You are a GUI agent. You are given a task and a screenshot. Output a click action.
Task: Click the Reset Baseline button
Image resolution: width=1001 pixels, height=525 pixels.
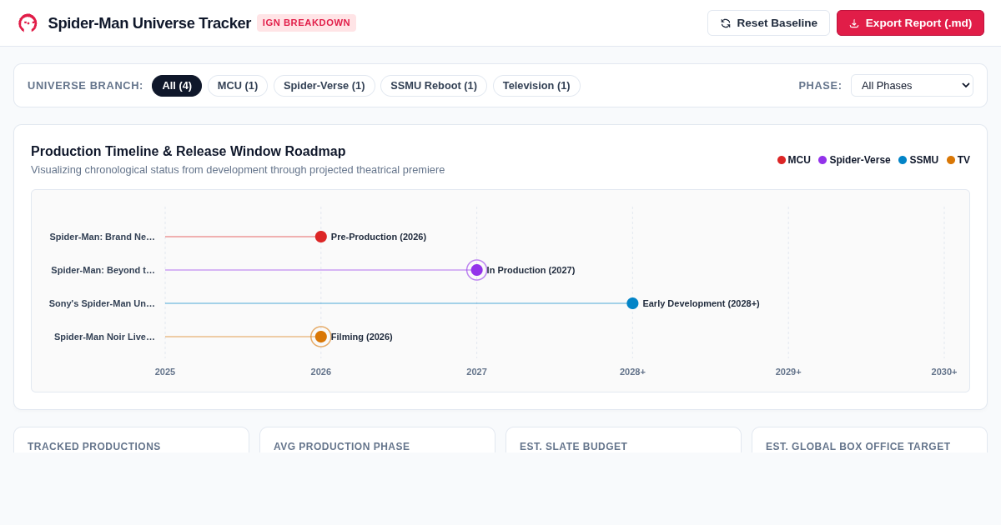(x=768, y=23)
